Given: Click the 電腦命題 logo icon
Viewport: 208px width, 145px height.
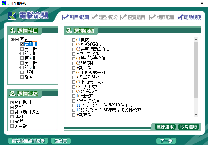Looking at the screenshot, I should [12, 16].
